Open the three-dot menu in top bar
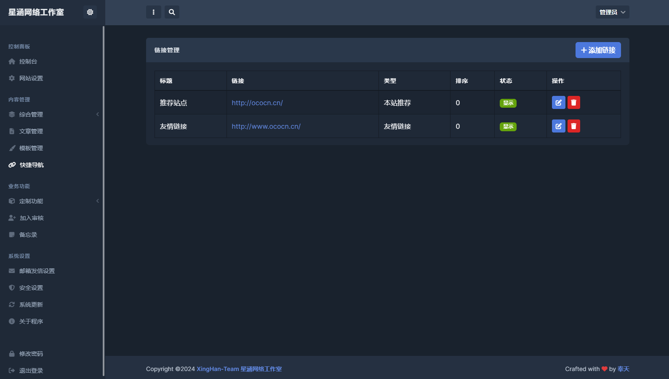Image resolution: width=669 pixels, height=379 pixels. coord(153,12)
